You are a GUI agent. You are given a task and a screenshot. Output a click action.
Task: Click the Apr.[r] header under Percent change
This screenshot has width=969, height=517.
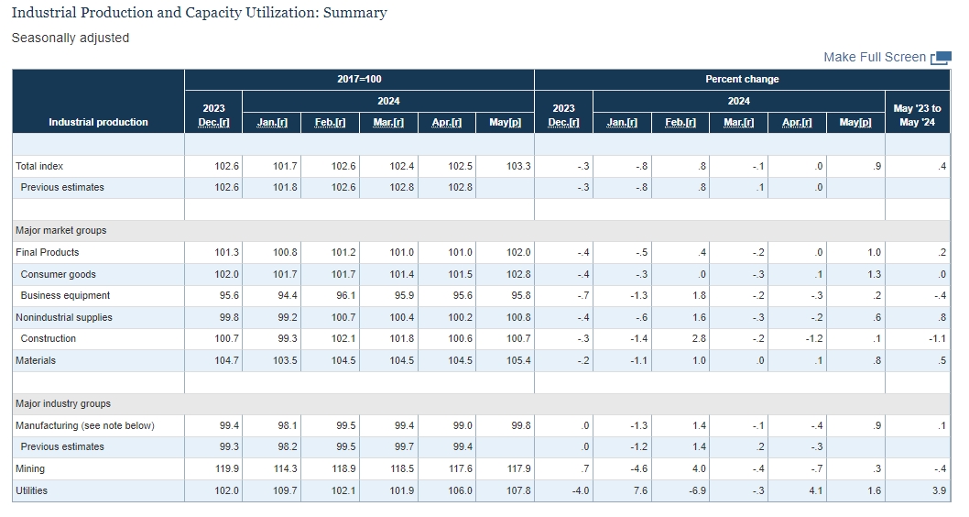[797, 123]
